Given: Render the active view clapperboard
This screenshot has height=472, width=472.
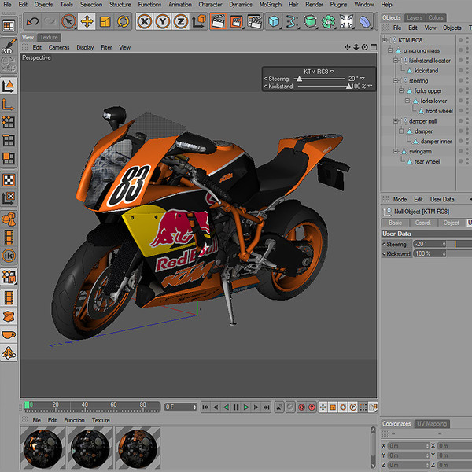Looking at the screenshot, I should click(x=218, y=22).
